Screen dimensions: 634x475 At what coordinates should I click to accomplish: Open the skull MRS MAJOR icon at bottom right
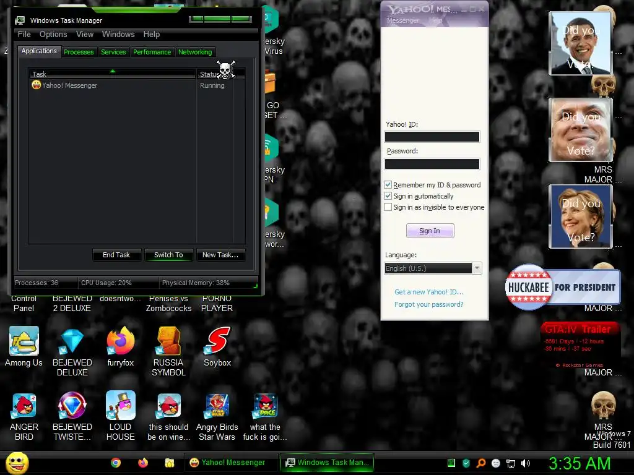click(603, 416)
